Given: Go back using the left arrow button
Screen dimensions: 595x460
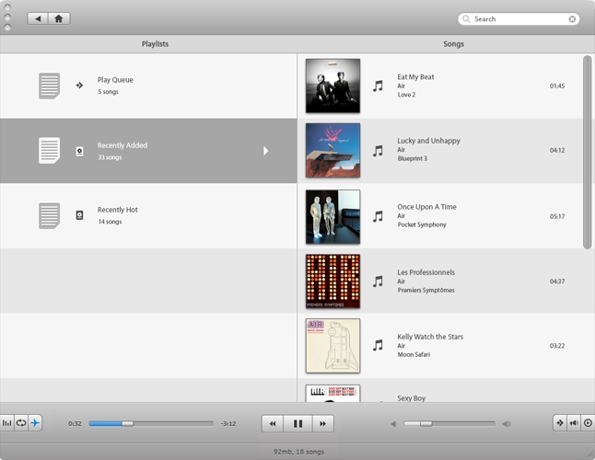Looking at the screenshot, I should [38, 18].
